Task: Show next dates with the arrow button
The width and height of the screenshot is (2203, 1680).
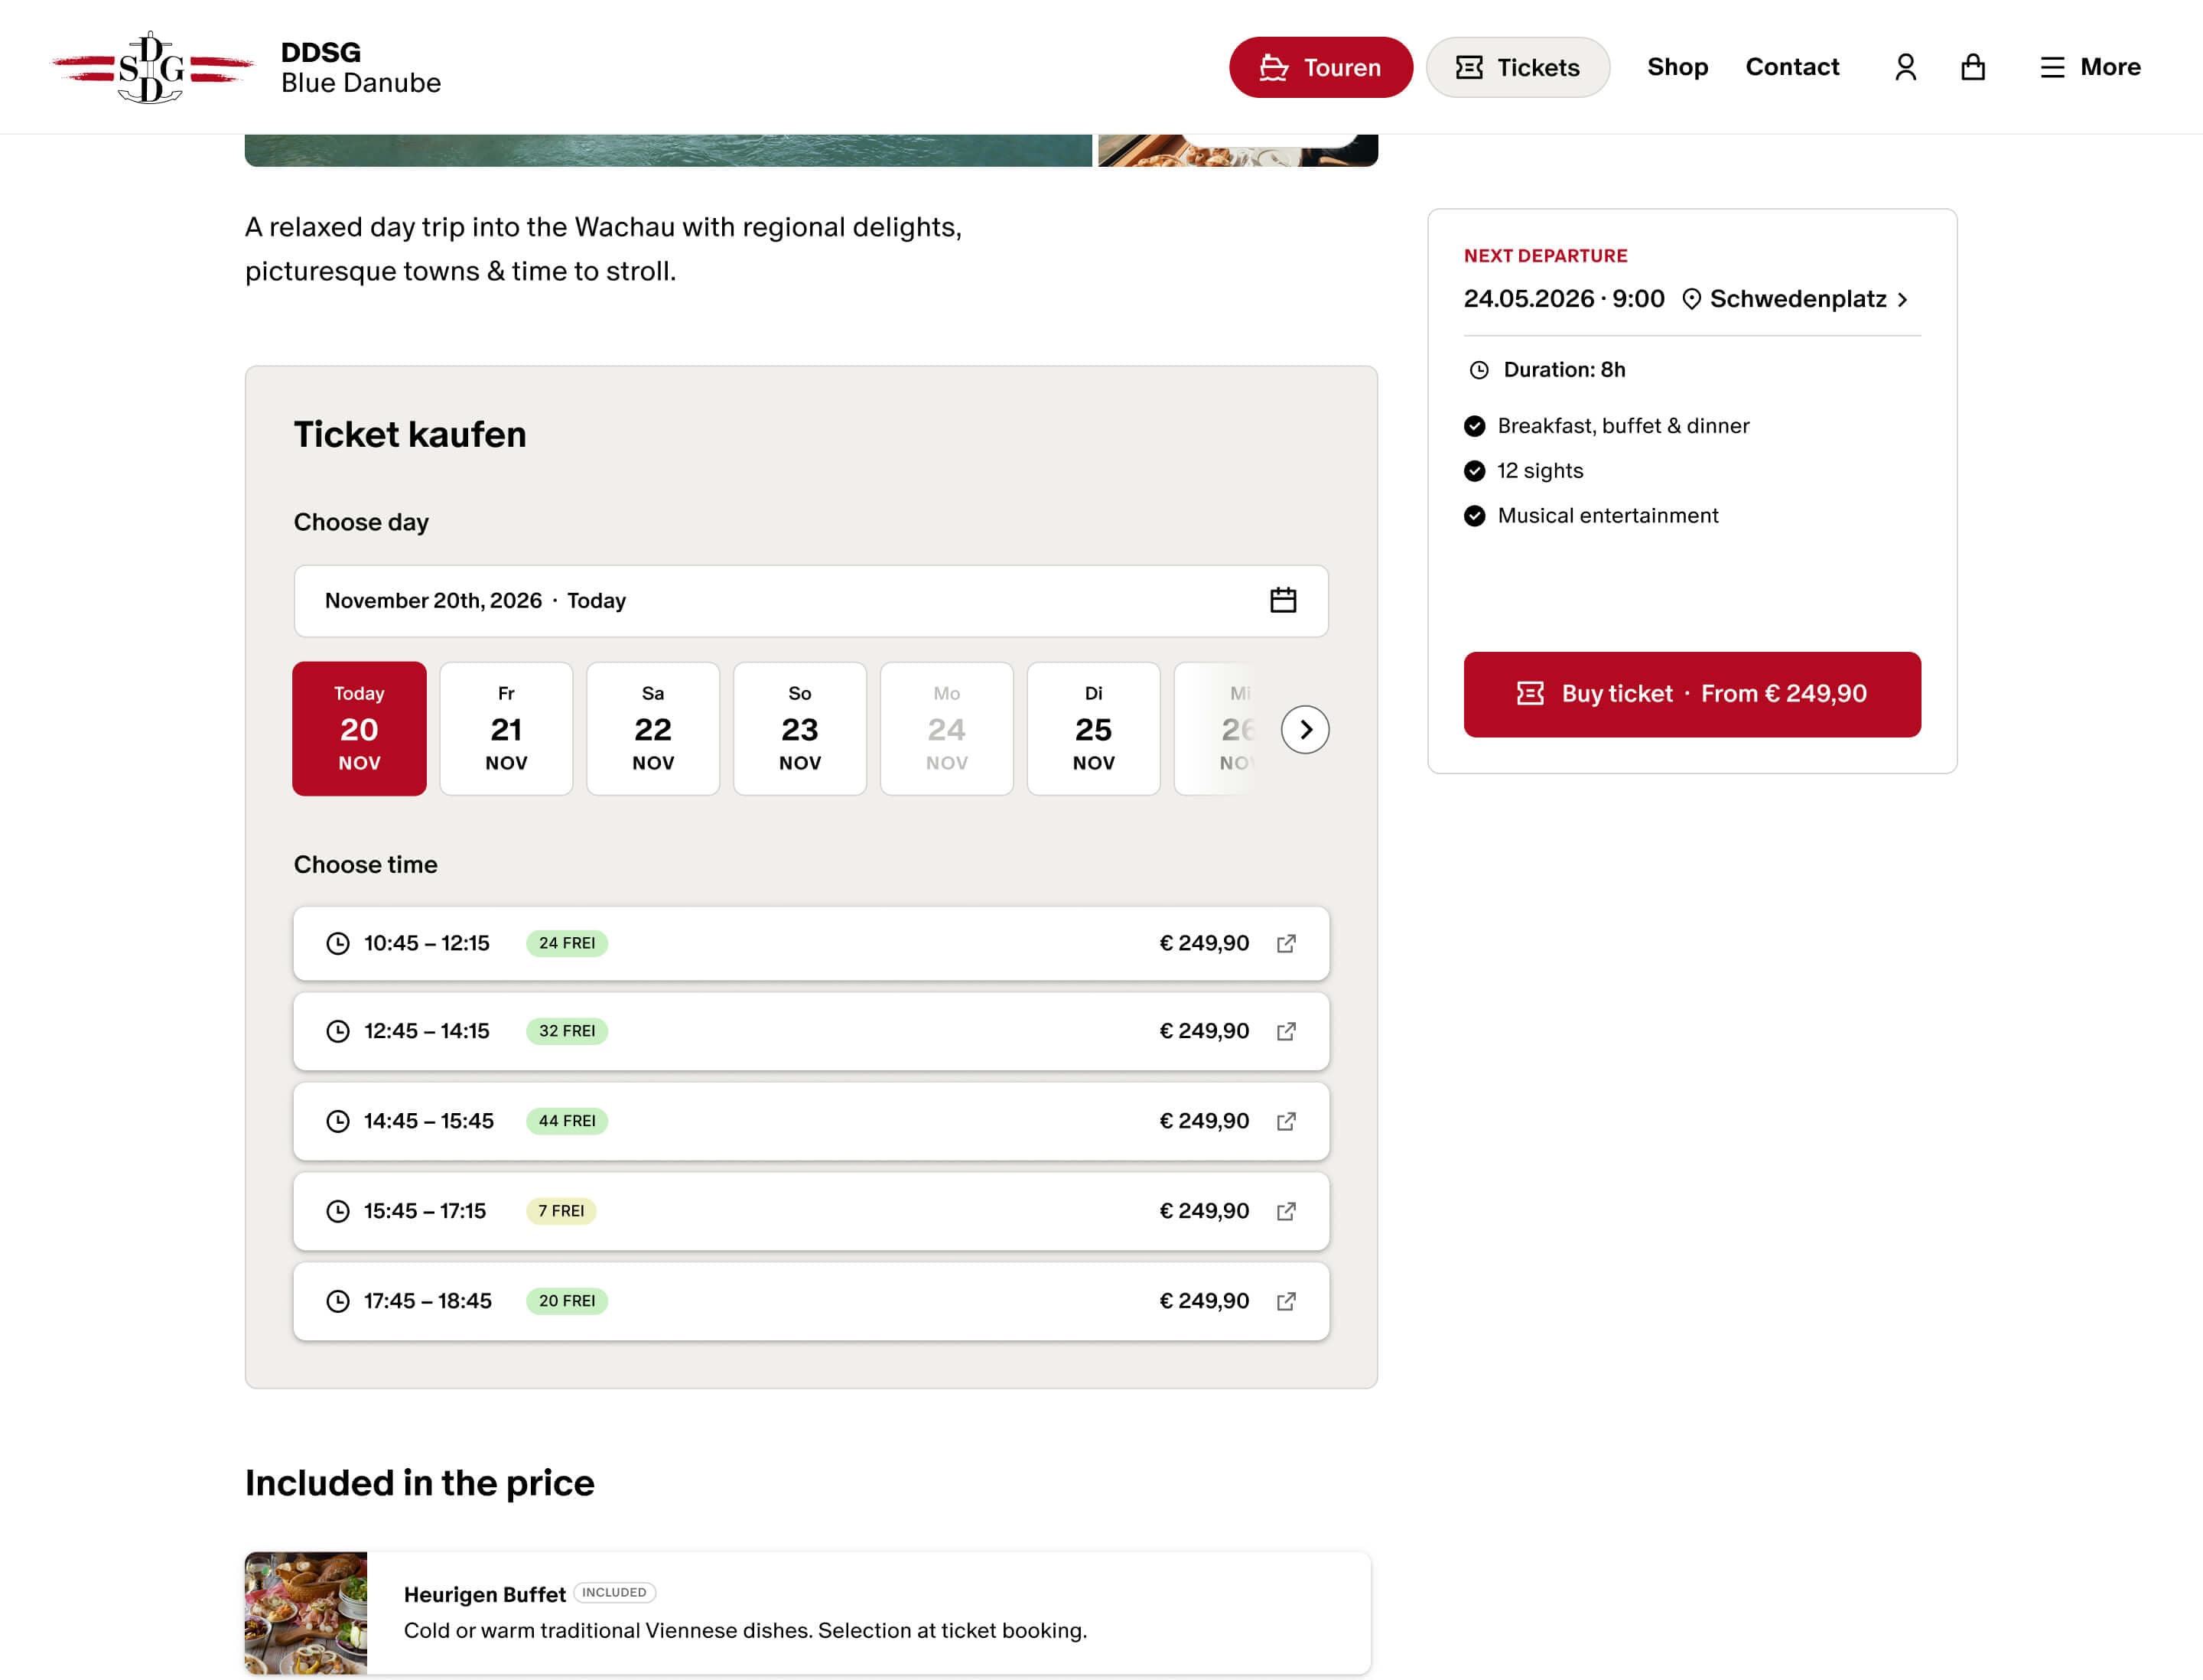Action: [x=1305, y=730]
